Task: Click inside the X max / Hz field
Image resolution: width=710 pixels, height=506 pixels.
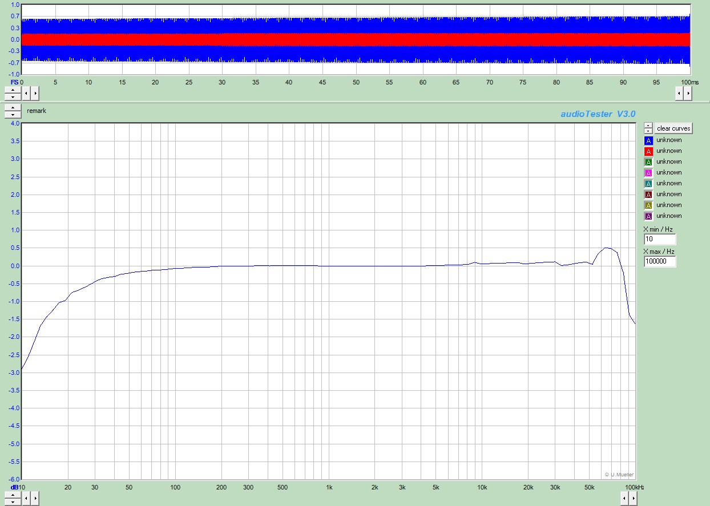Action: (x=660, y=261)
